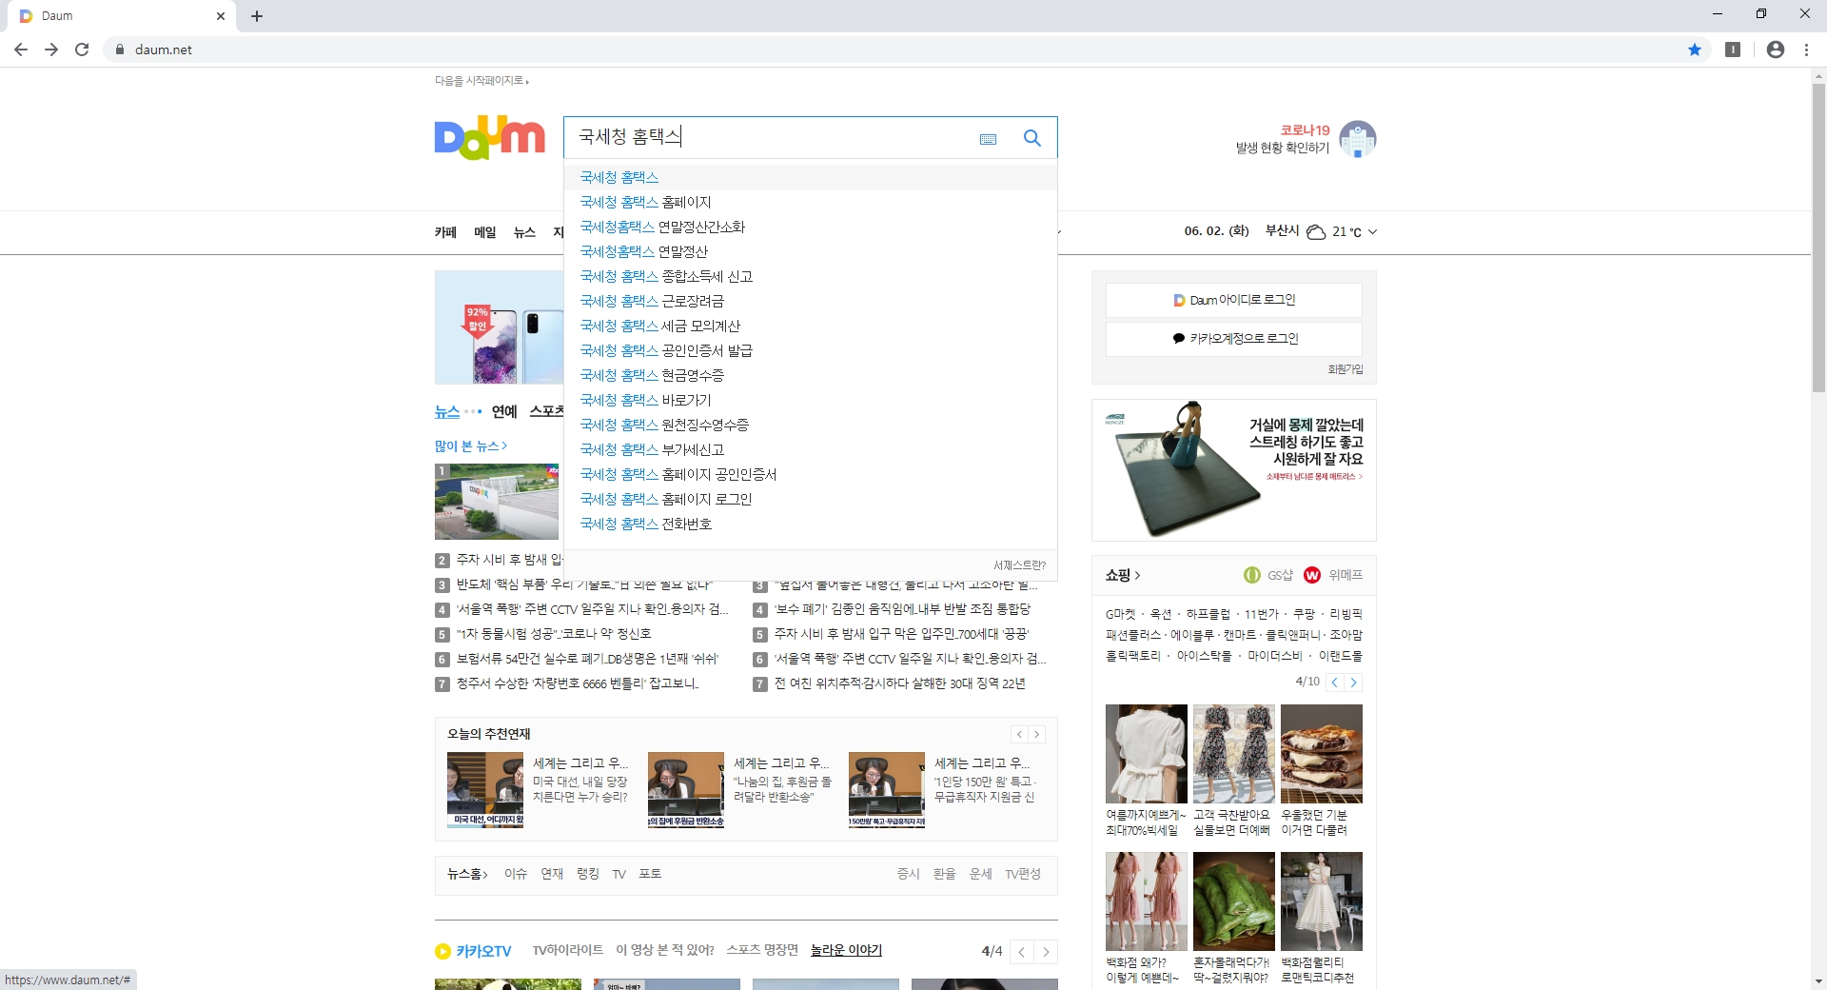Viewport: 1827px width, 990px height.
Task: Click the mattress advertisement banner
Action: click(x=1233, y=470)
